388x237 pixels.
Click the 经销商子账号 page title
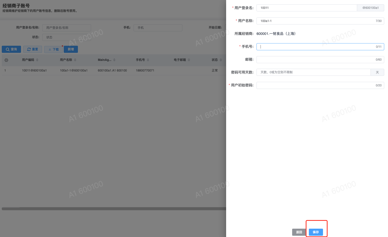pyautogui.click(x=16, y=6)
